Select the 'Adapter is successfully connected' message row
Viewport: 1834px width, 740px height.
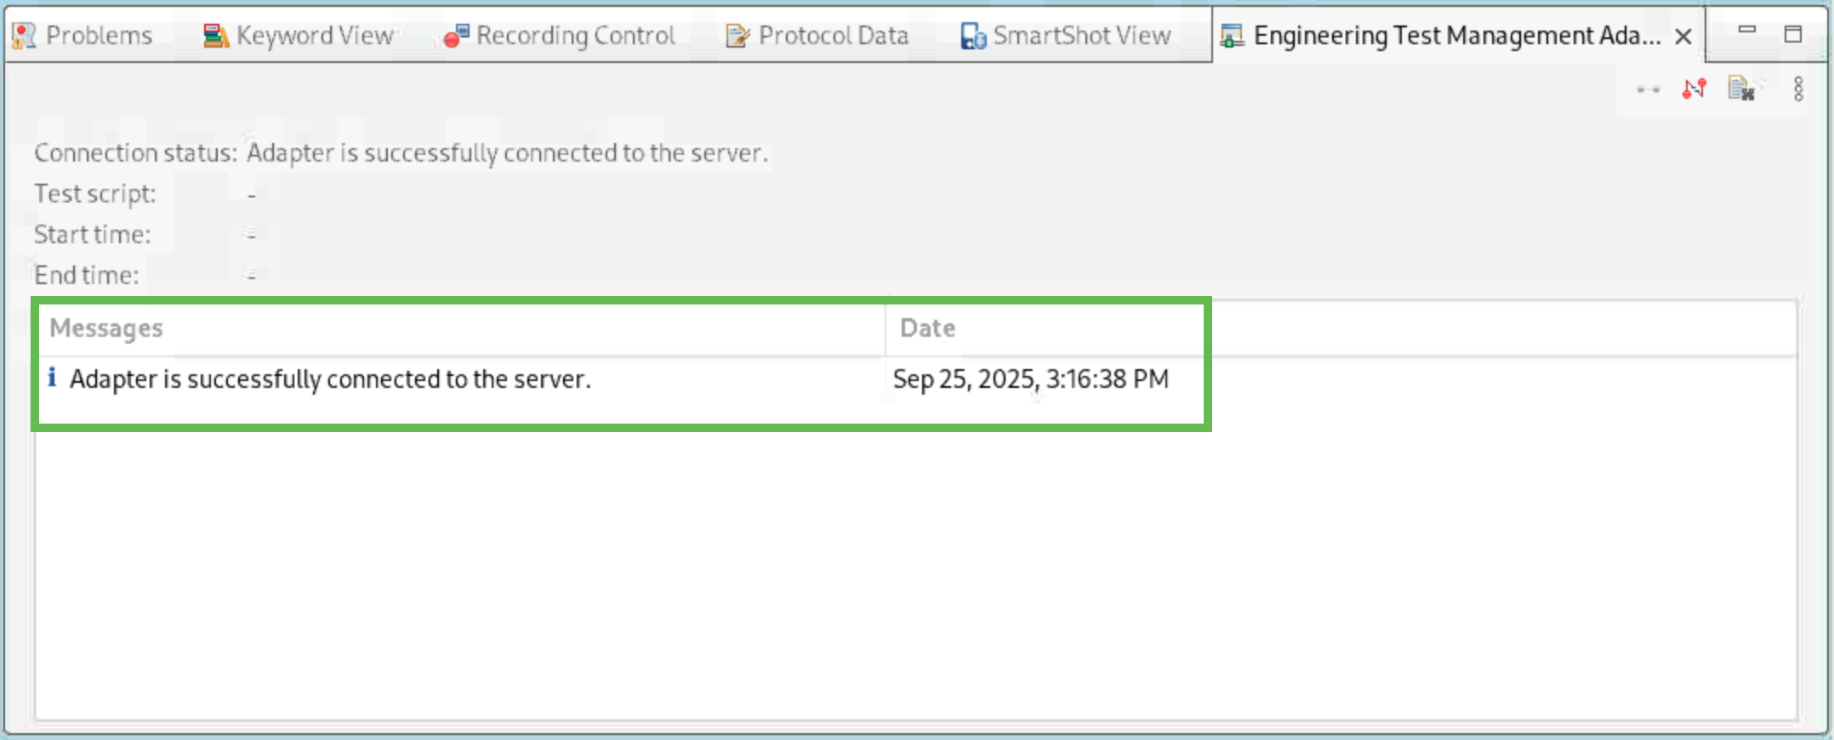pyautogui.click(x=330, y=379)
